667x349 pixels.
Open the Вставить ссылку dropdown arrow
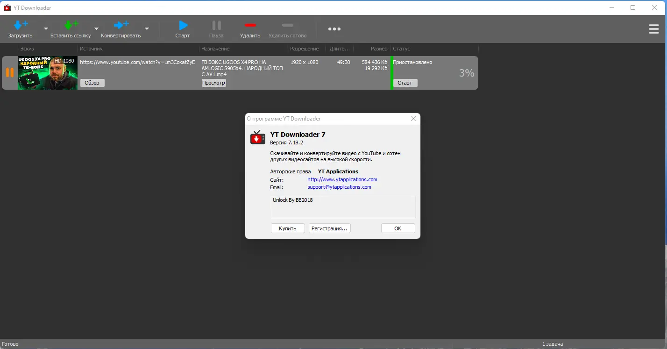pos(96,28)
